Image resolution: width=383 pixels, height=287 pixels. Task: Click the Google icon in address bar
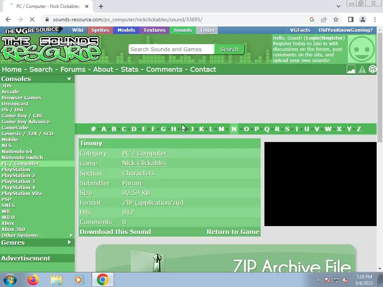[312, 19]
